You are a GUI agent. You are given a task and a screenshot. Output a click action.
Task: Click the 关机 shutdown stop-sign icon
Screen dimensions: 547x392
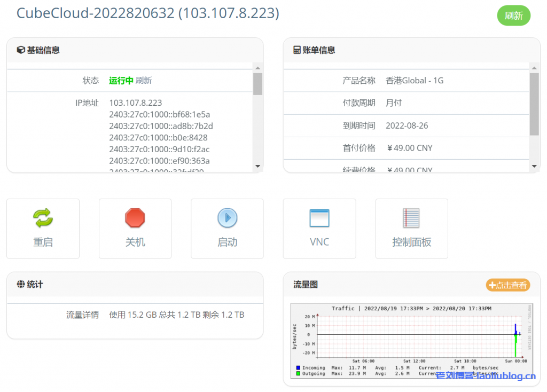pos(135,218)
